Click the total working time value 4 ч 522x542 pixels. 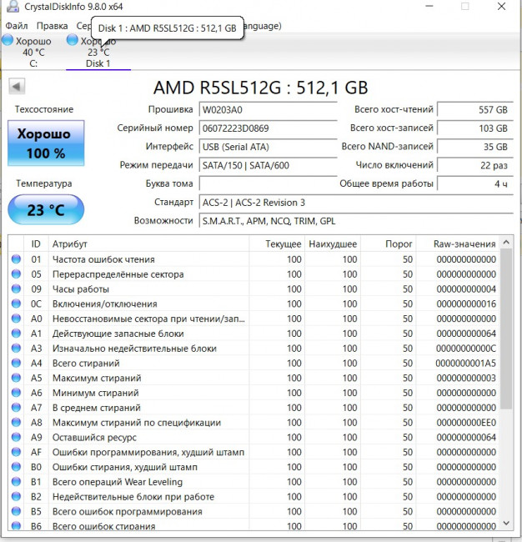(x=475, y=183)
